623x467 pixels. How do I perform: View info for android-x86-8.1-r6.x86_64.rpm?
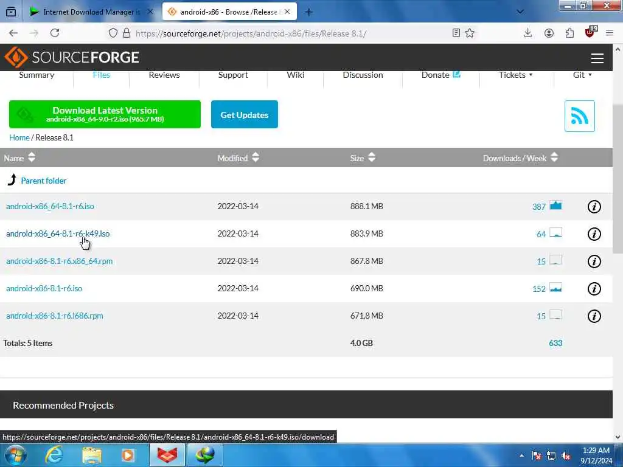click(594, 261)
